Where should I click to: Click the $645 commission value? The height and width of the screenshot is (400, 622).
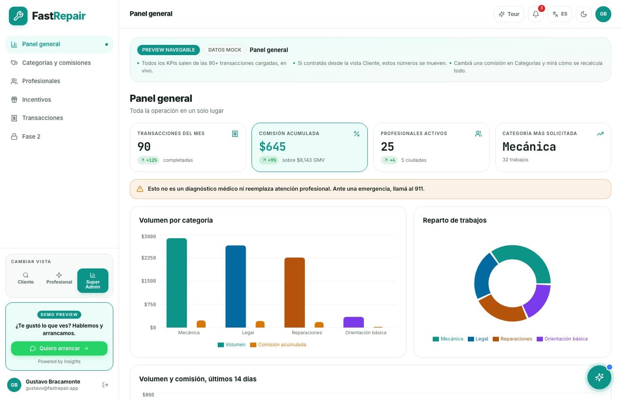272,147
